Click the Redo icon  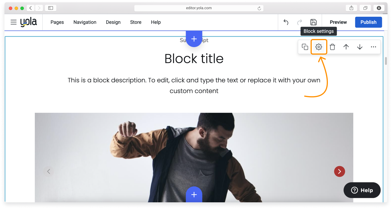point(299,22)
